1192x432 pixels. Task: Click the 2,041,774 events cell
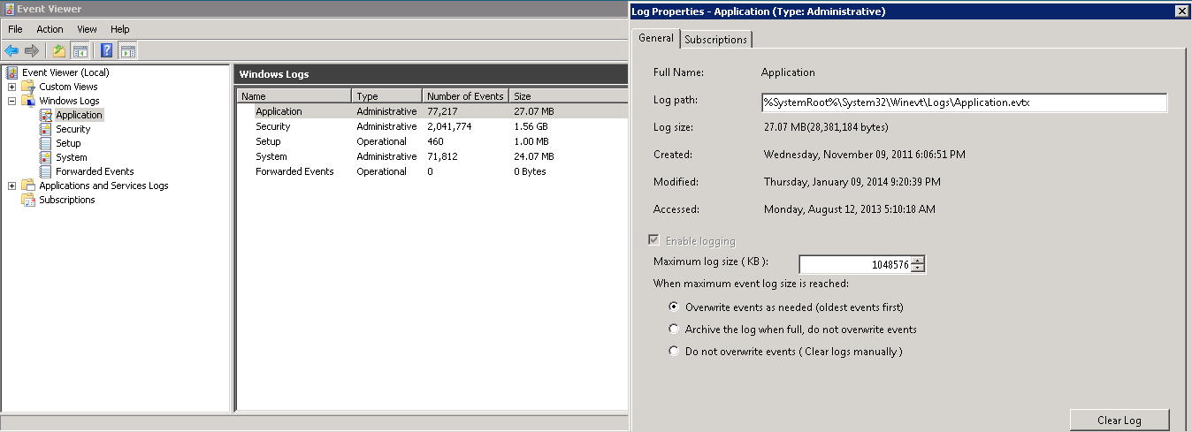pos(449,126)
